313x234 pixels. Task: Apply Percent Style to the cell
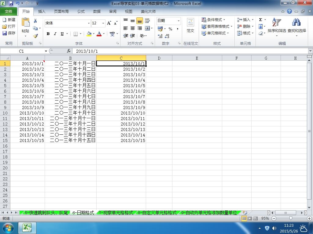point(170,29)
